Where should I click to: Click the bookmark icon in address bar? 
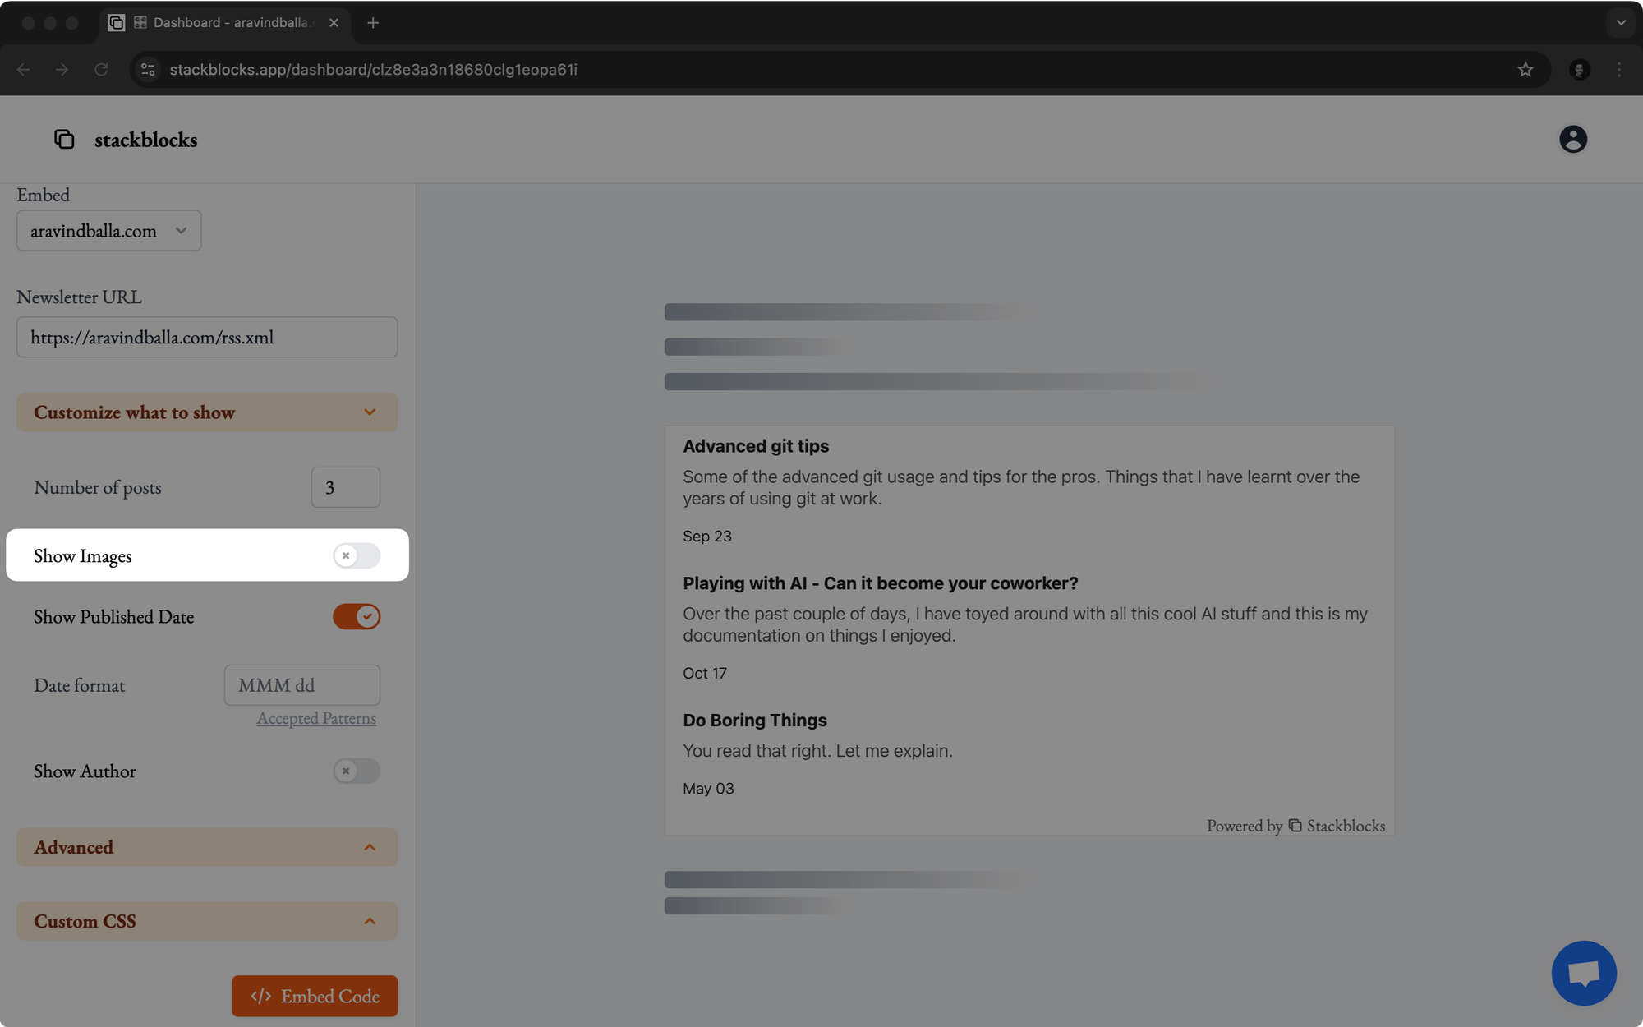click(1526, 69)
